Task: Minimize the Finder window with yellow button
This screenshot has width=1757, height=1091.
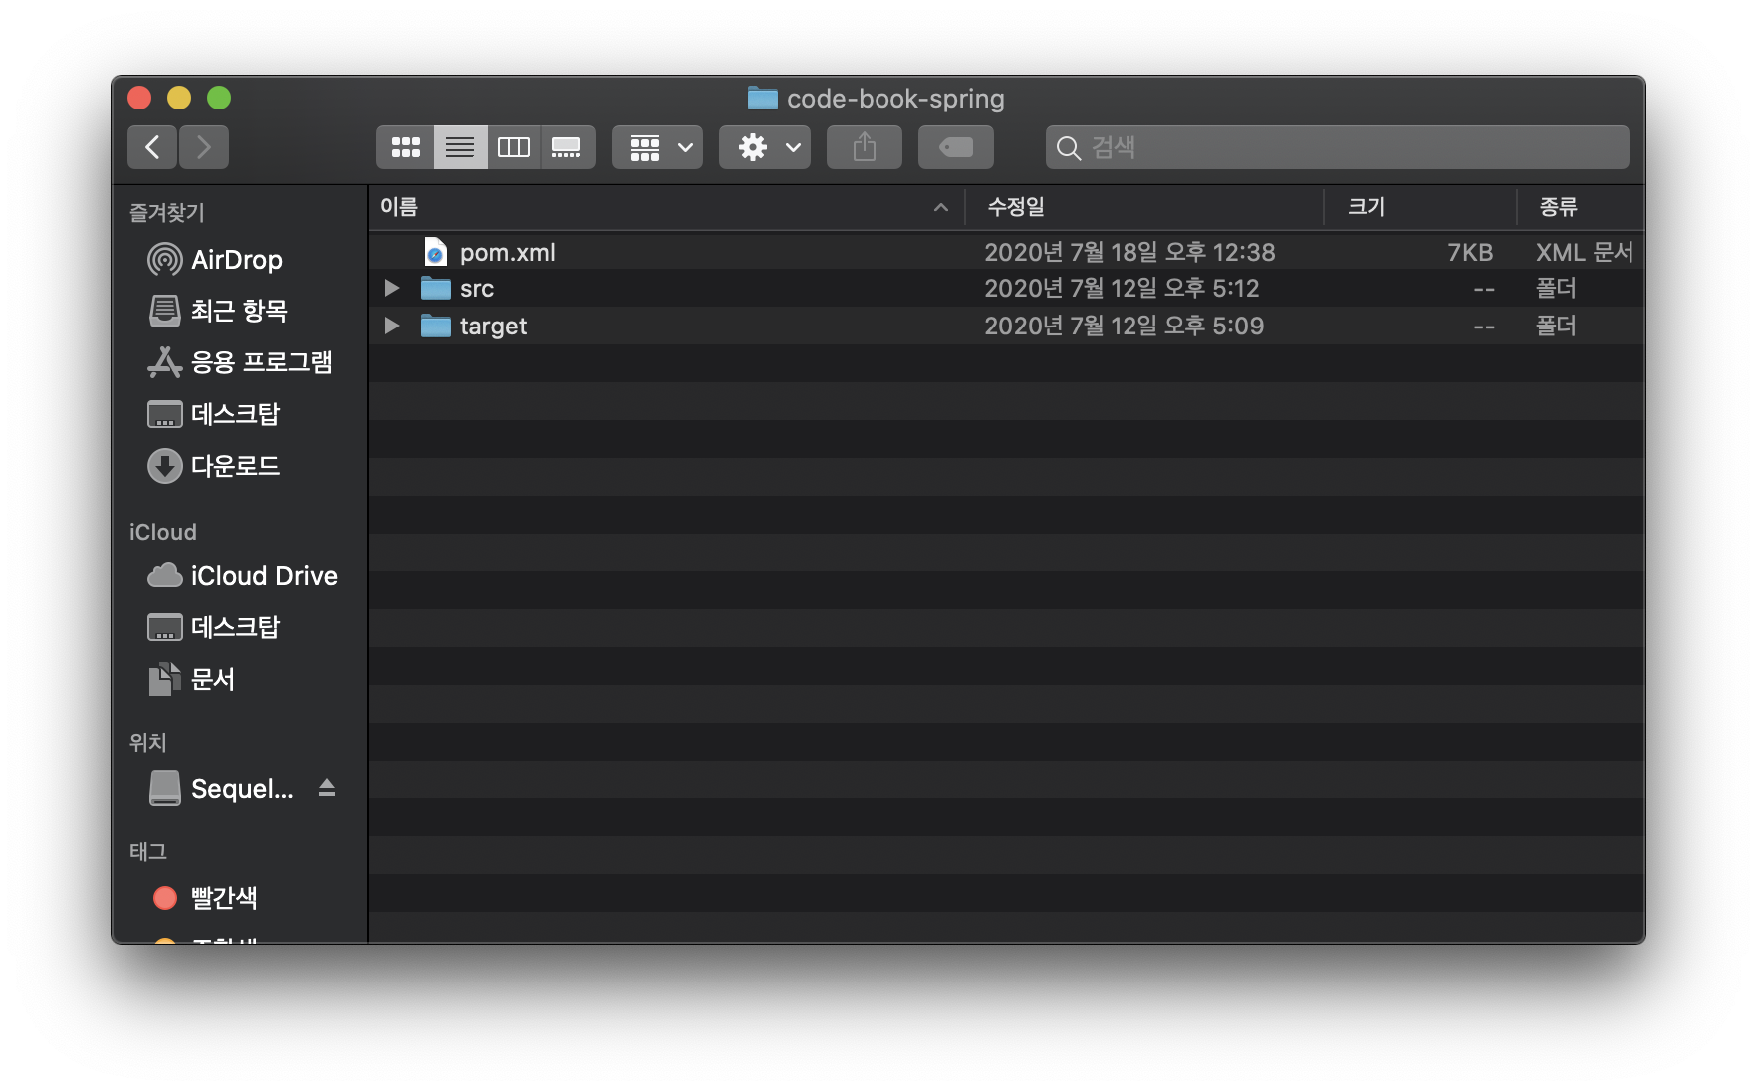Action: click(179, 98)
